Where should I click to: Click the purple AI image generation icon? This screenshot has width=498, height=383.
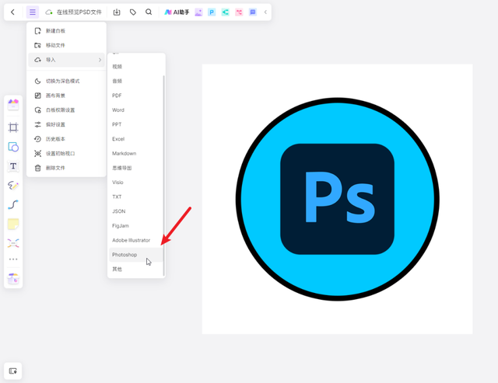click(198, 12)
